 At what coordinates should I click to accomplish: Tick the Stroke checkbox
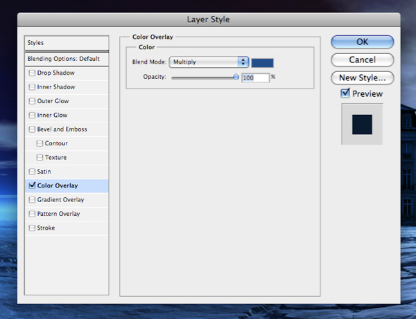click(32, 228)
